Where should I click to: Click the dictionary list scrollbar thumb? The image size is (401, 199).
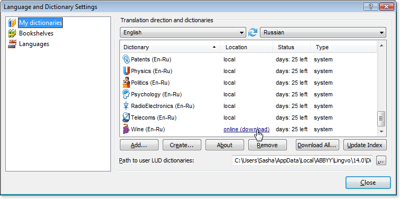click(x=381, y=119)
